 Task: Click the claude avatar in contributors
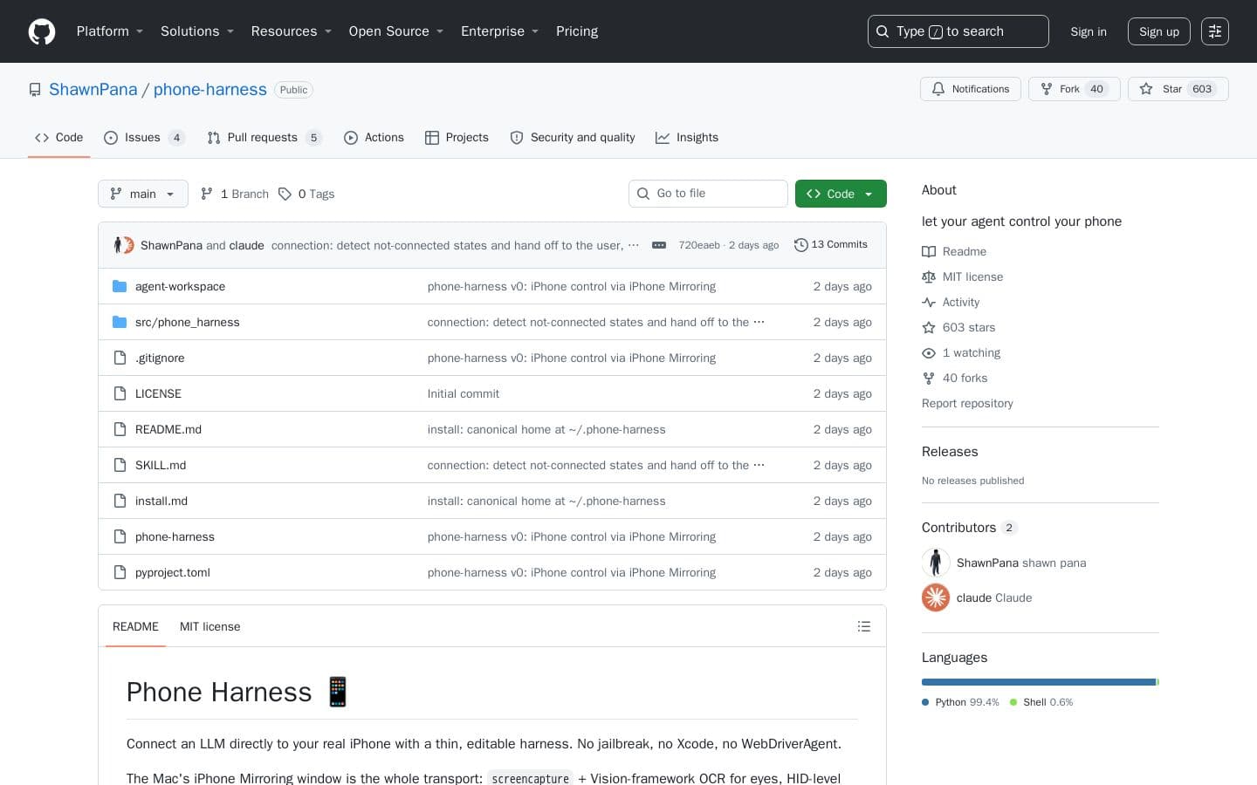936,597
